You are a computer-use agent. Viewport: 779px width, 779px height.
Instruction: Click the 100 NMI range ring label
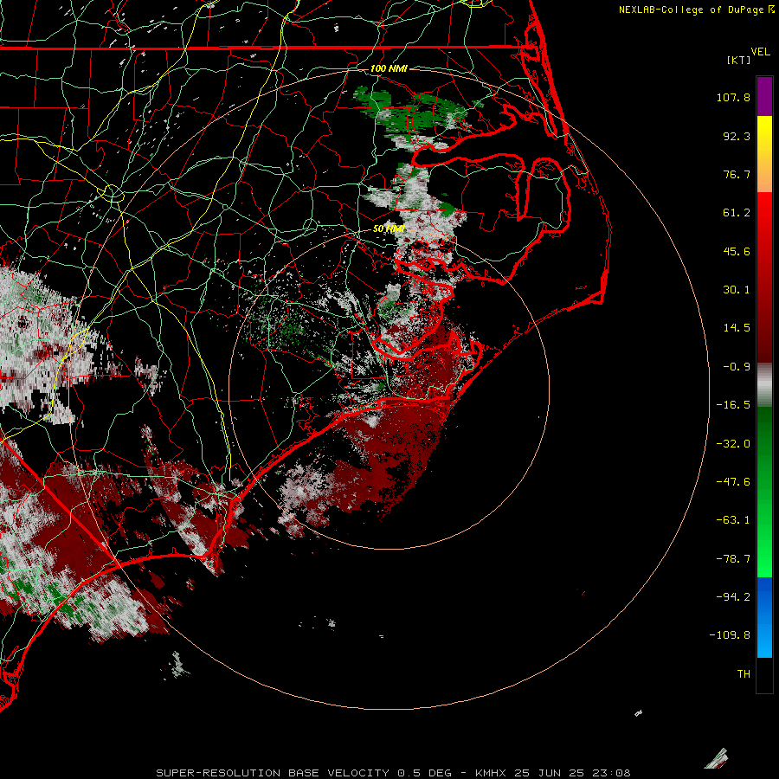(389, 68)
